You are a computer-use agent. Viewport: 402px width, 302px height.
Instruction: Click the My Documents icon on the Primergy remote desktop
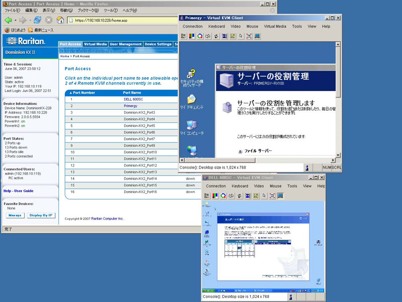192,102
